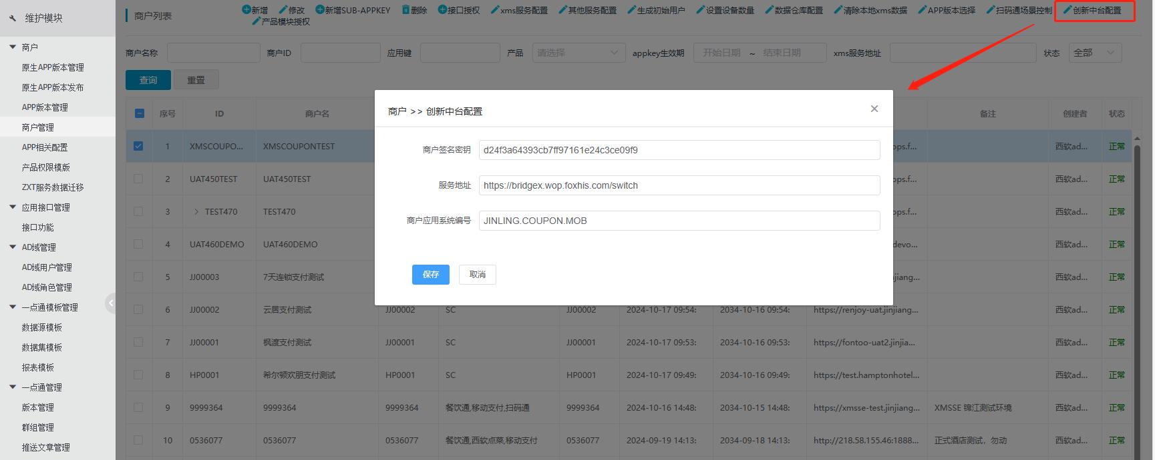The image size is (1155, 460).
Task: Open 扫码通场景控制 toolbar item
Action: click(x=1019, y=10)
